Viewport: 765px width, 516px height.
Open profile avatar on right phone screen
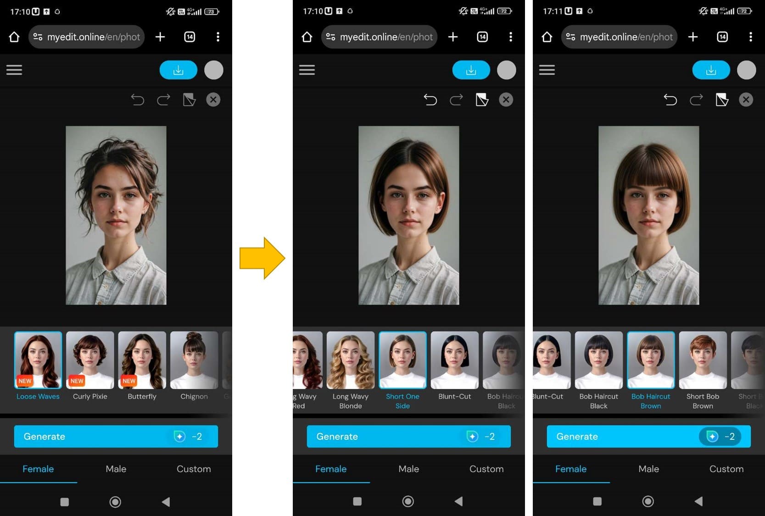747,70
